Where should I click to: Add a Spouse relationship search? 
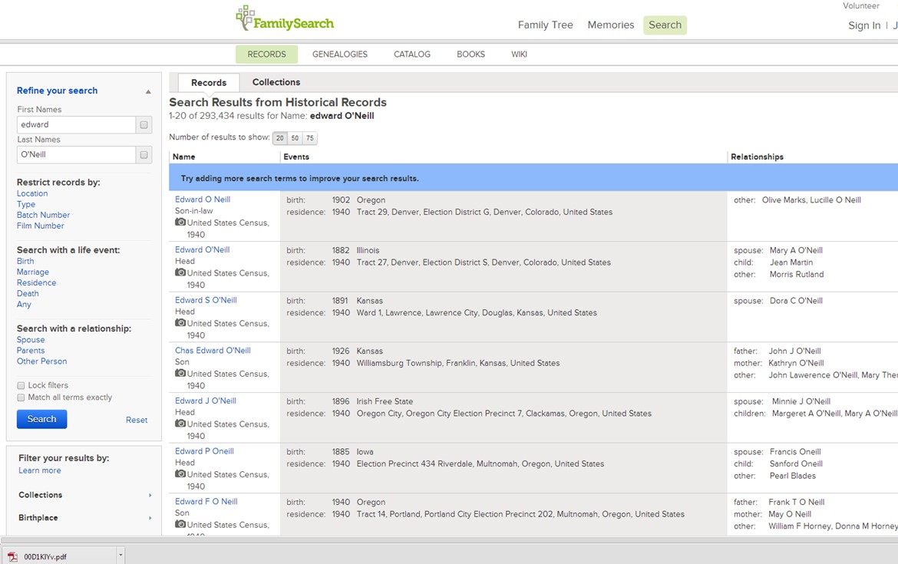(31, 339)
